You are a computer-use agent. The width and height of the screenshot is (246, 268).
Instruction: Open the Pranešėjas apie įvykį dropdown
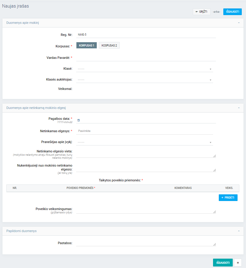click(144, 142)
